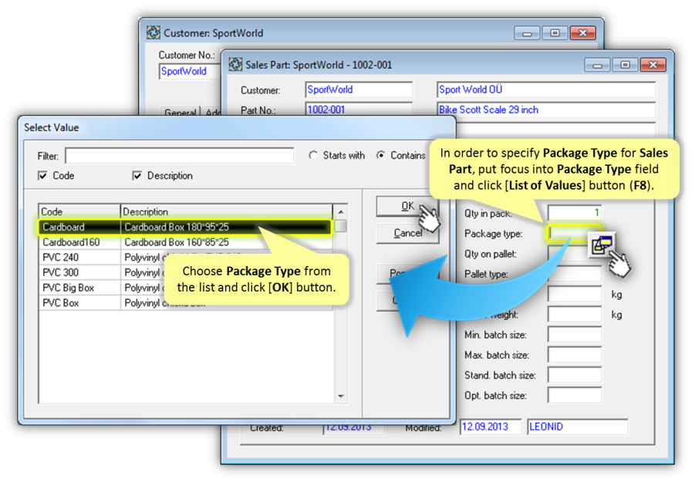The height and width of the screenshot is (482, 692).
Task: Click the Customer SportWorld window title icon
Action: point(154,32)
